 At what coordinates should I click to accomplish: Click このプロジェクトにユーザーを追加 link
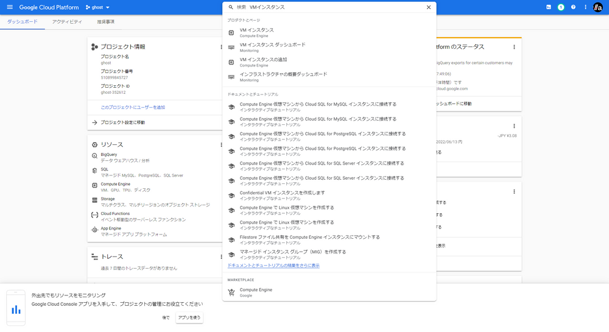pos(133,107)
